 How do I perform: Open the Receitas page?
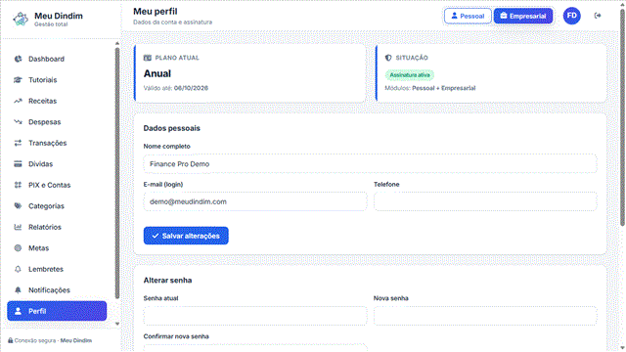coord(57,101)
